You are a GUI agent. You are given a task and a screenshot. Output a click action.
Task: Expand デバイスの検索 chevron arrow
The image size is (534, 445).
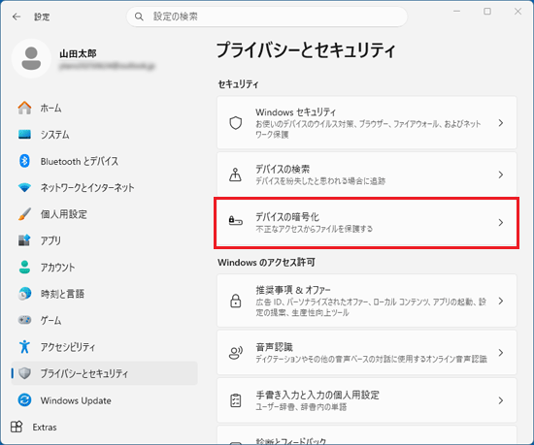(500, 175)
